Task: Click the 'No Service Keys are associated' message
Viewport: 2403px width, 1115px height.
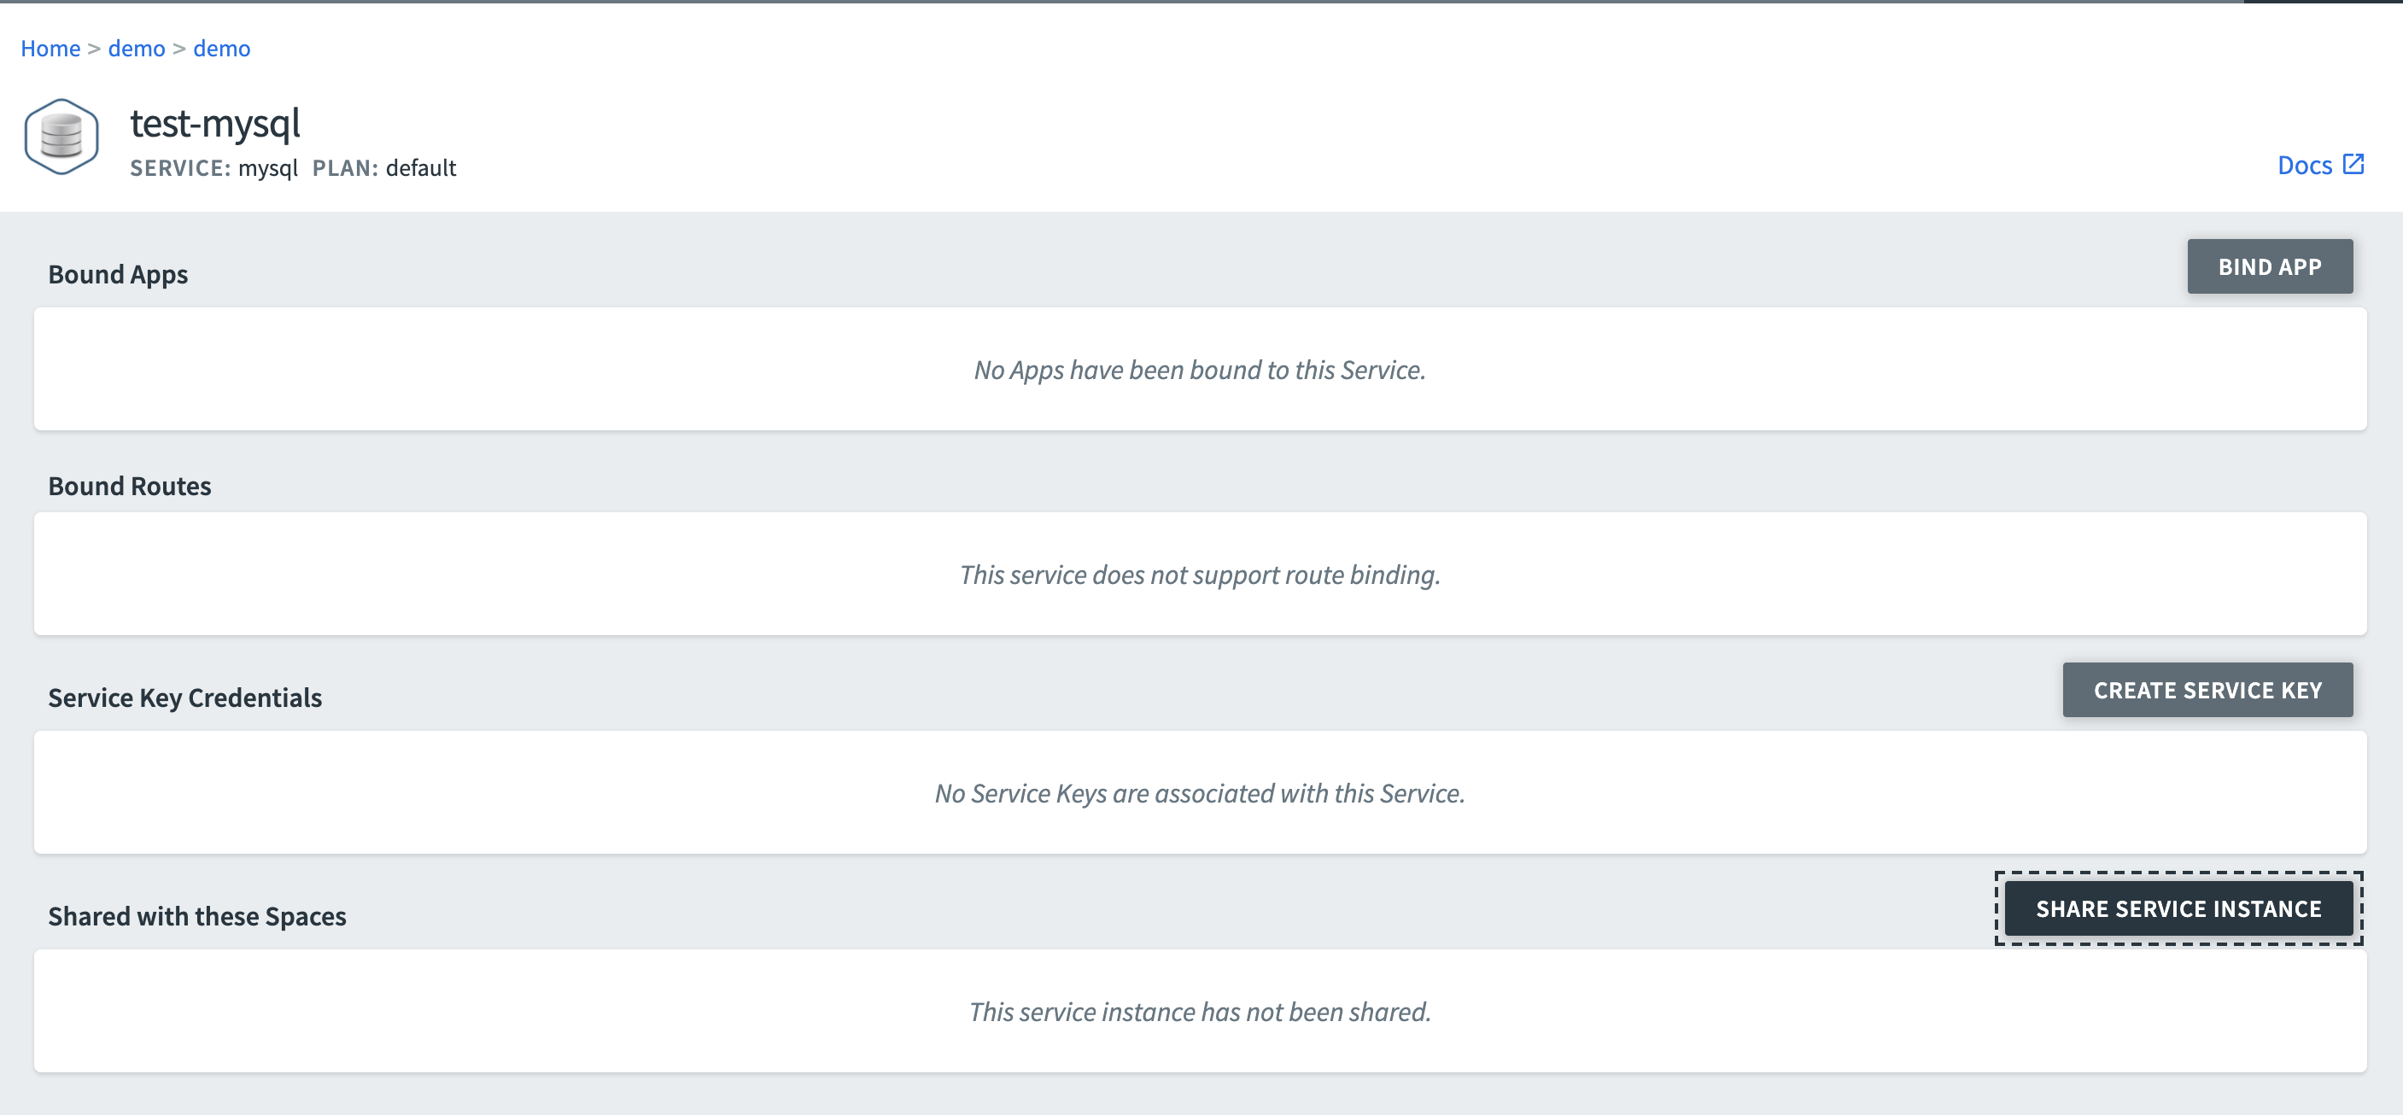Action: [1200, 793]
